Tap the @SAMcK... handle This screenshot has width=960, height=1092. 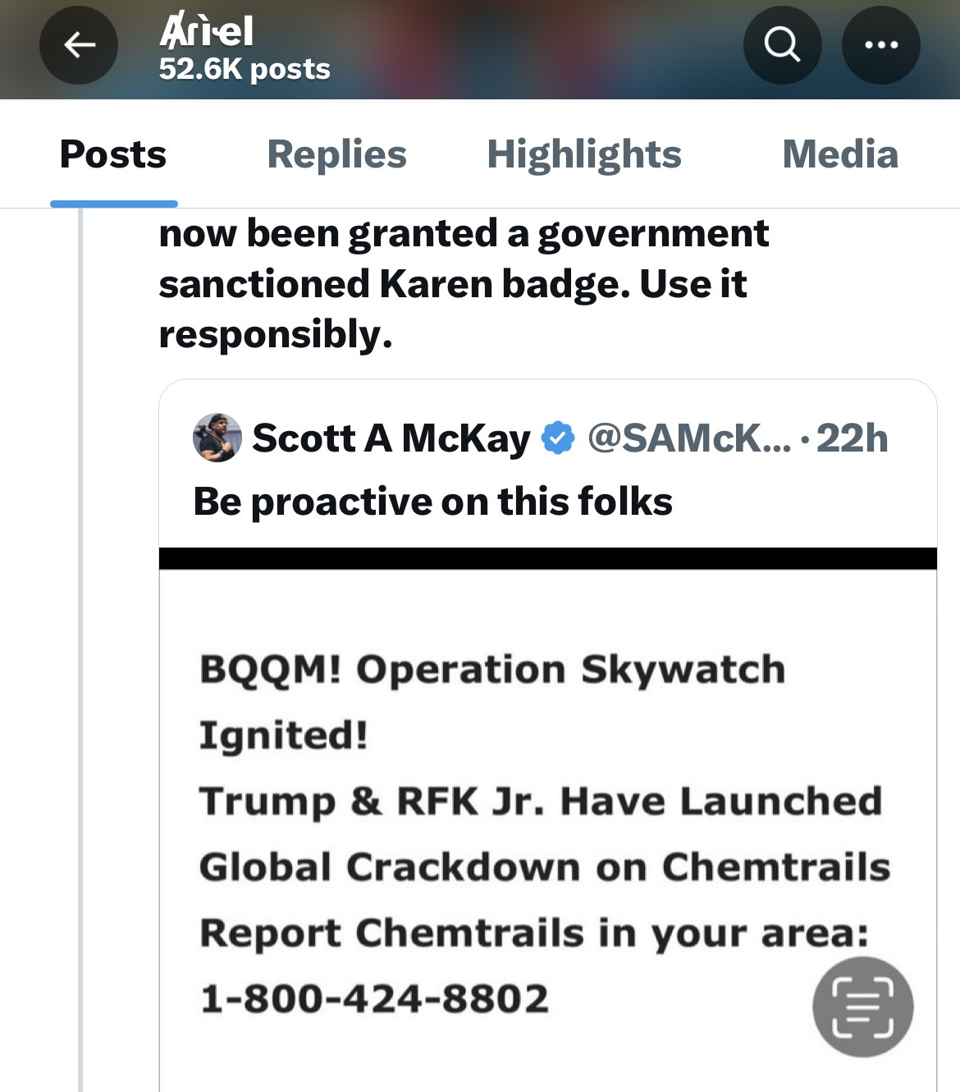[x=689, y=438]
